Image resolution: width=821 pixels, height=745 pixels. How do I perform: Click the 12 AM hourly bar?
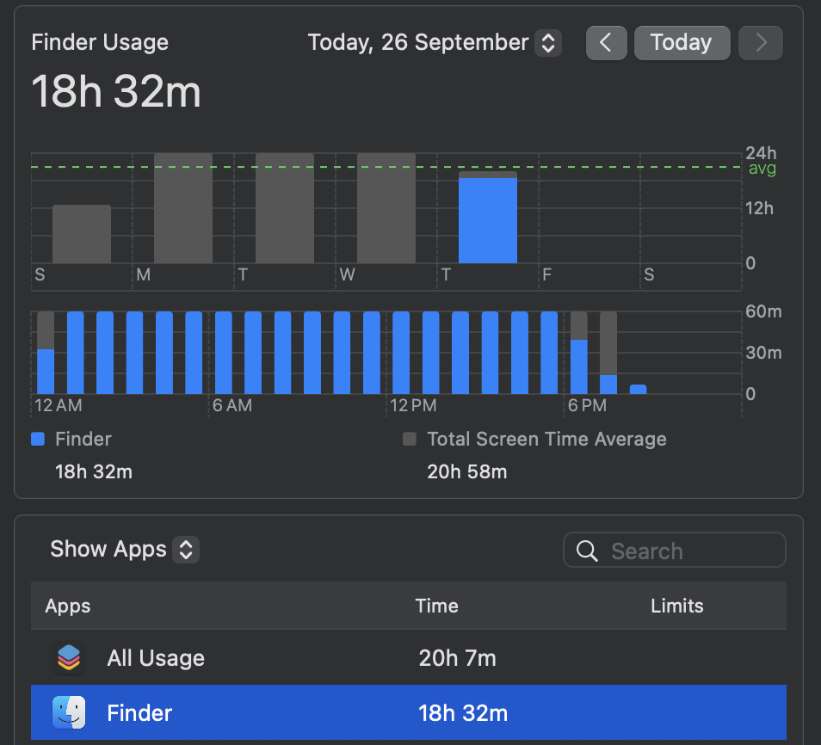tap(46, 353)
